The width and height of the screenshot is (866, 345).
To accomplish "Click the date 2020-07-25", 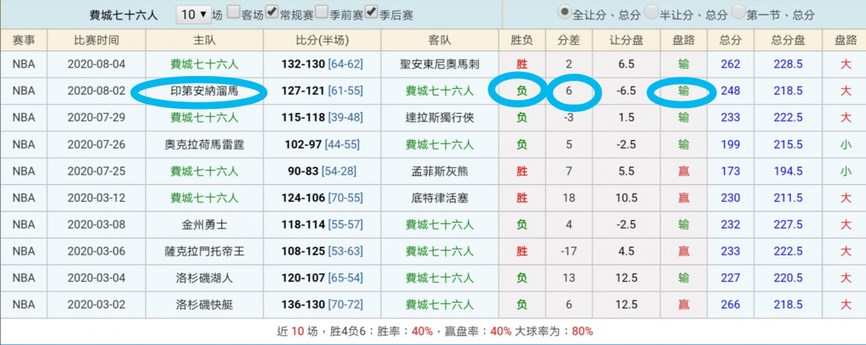I will 97,170.
